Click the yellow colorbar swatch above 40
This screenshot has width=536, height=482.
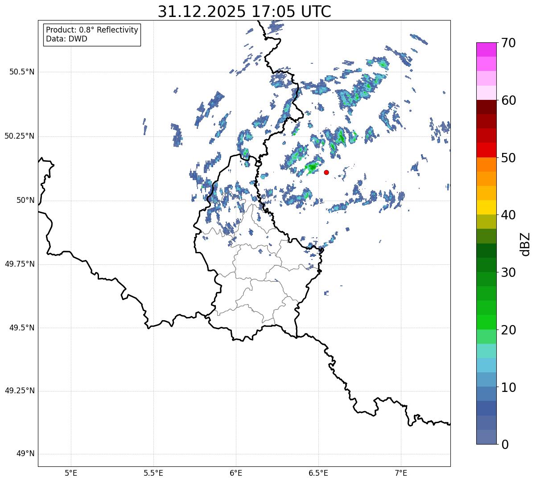(487, 207)
